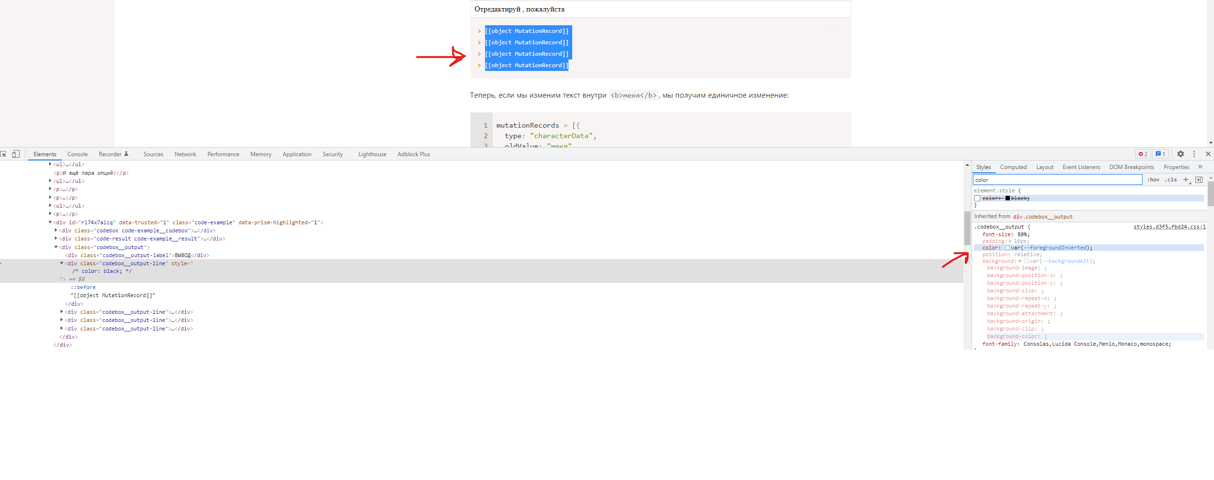Open the Memory tab
This screenshot has height=480, width=1214.
(261, 154)
